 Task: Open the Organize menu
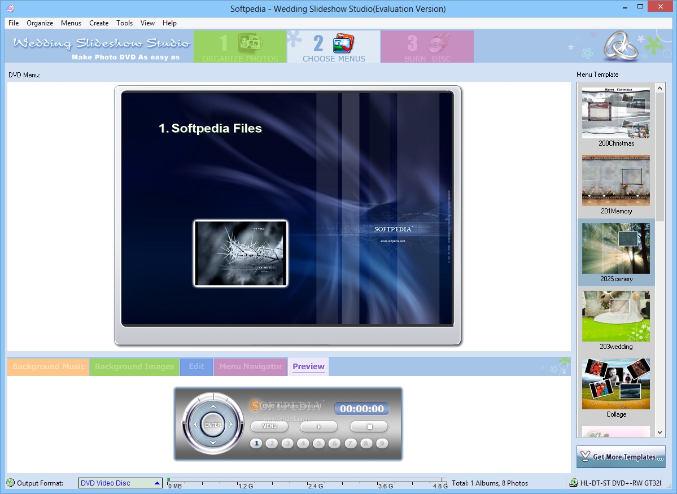40,23
